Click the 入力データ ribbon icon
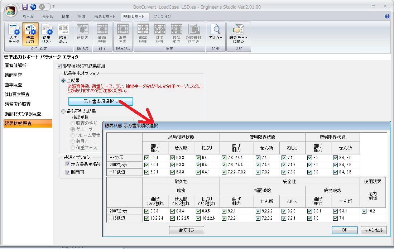 coord(14,34)
